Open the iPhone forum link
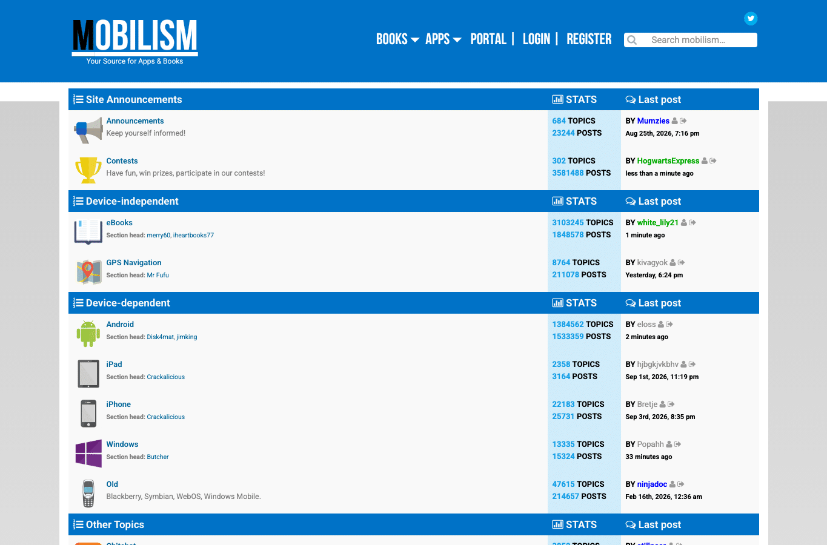The width and height of the screenshot is (827, 545). pos(118,405)
